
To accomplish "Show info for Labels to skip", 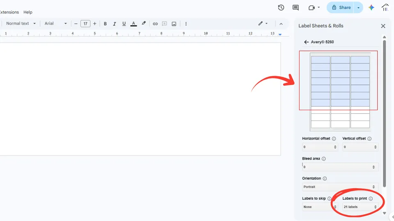I will click(x=330, y=198).
